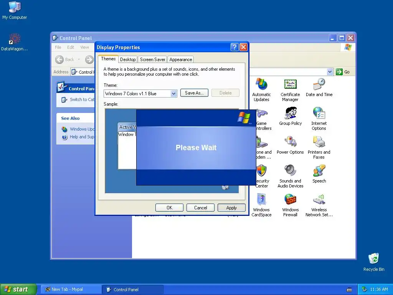Open the Theme dropdown list
This screenshot has height=295, width=393.
(173, 94)
